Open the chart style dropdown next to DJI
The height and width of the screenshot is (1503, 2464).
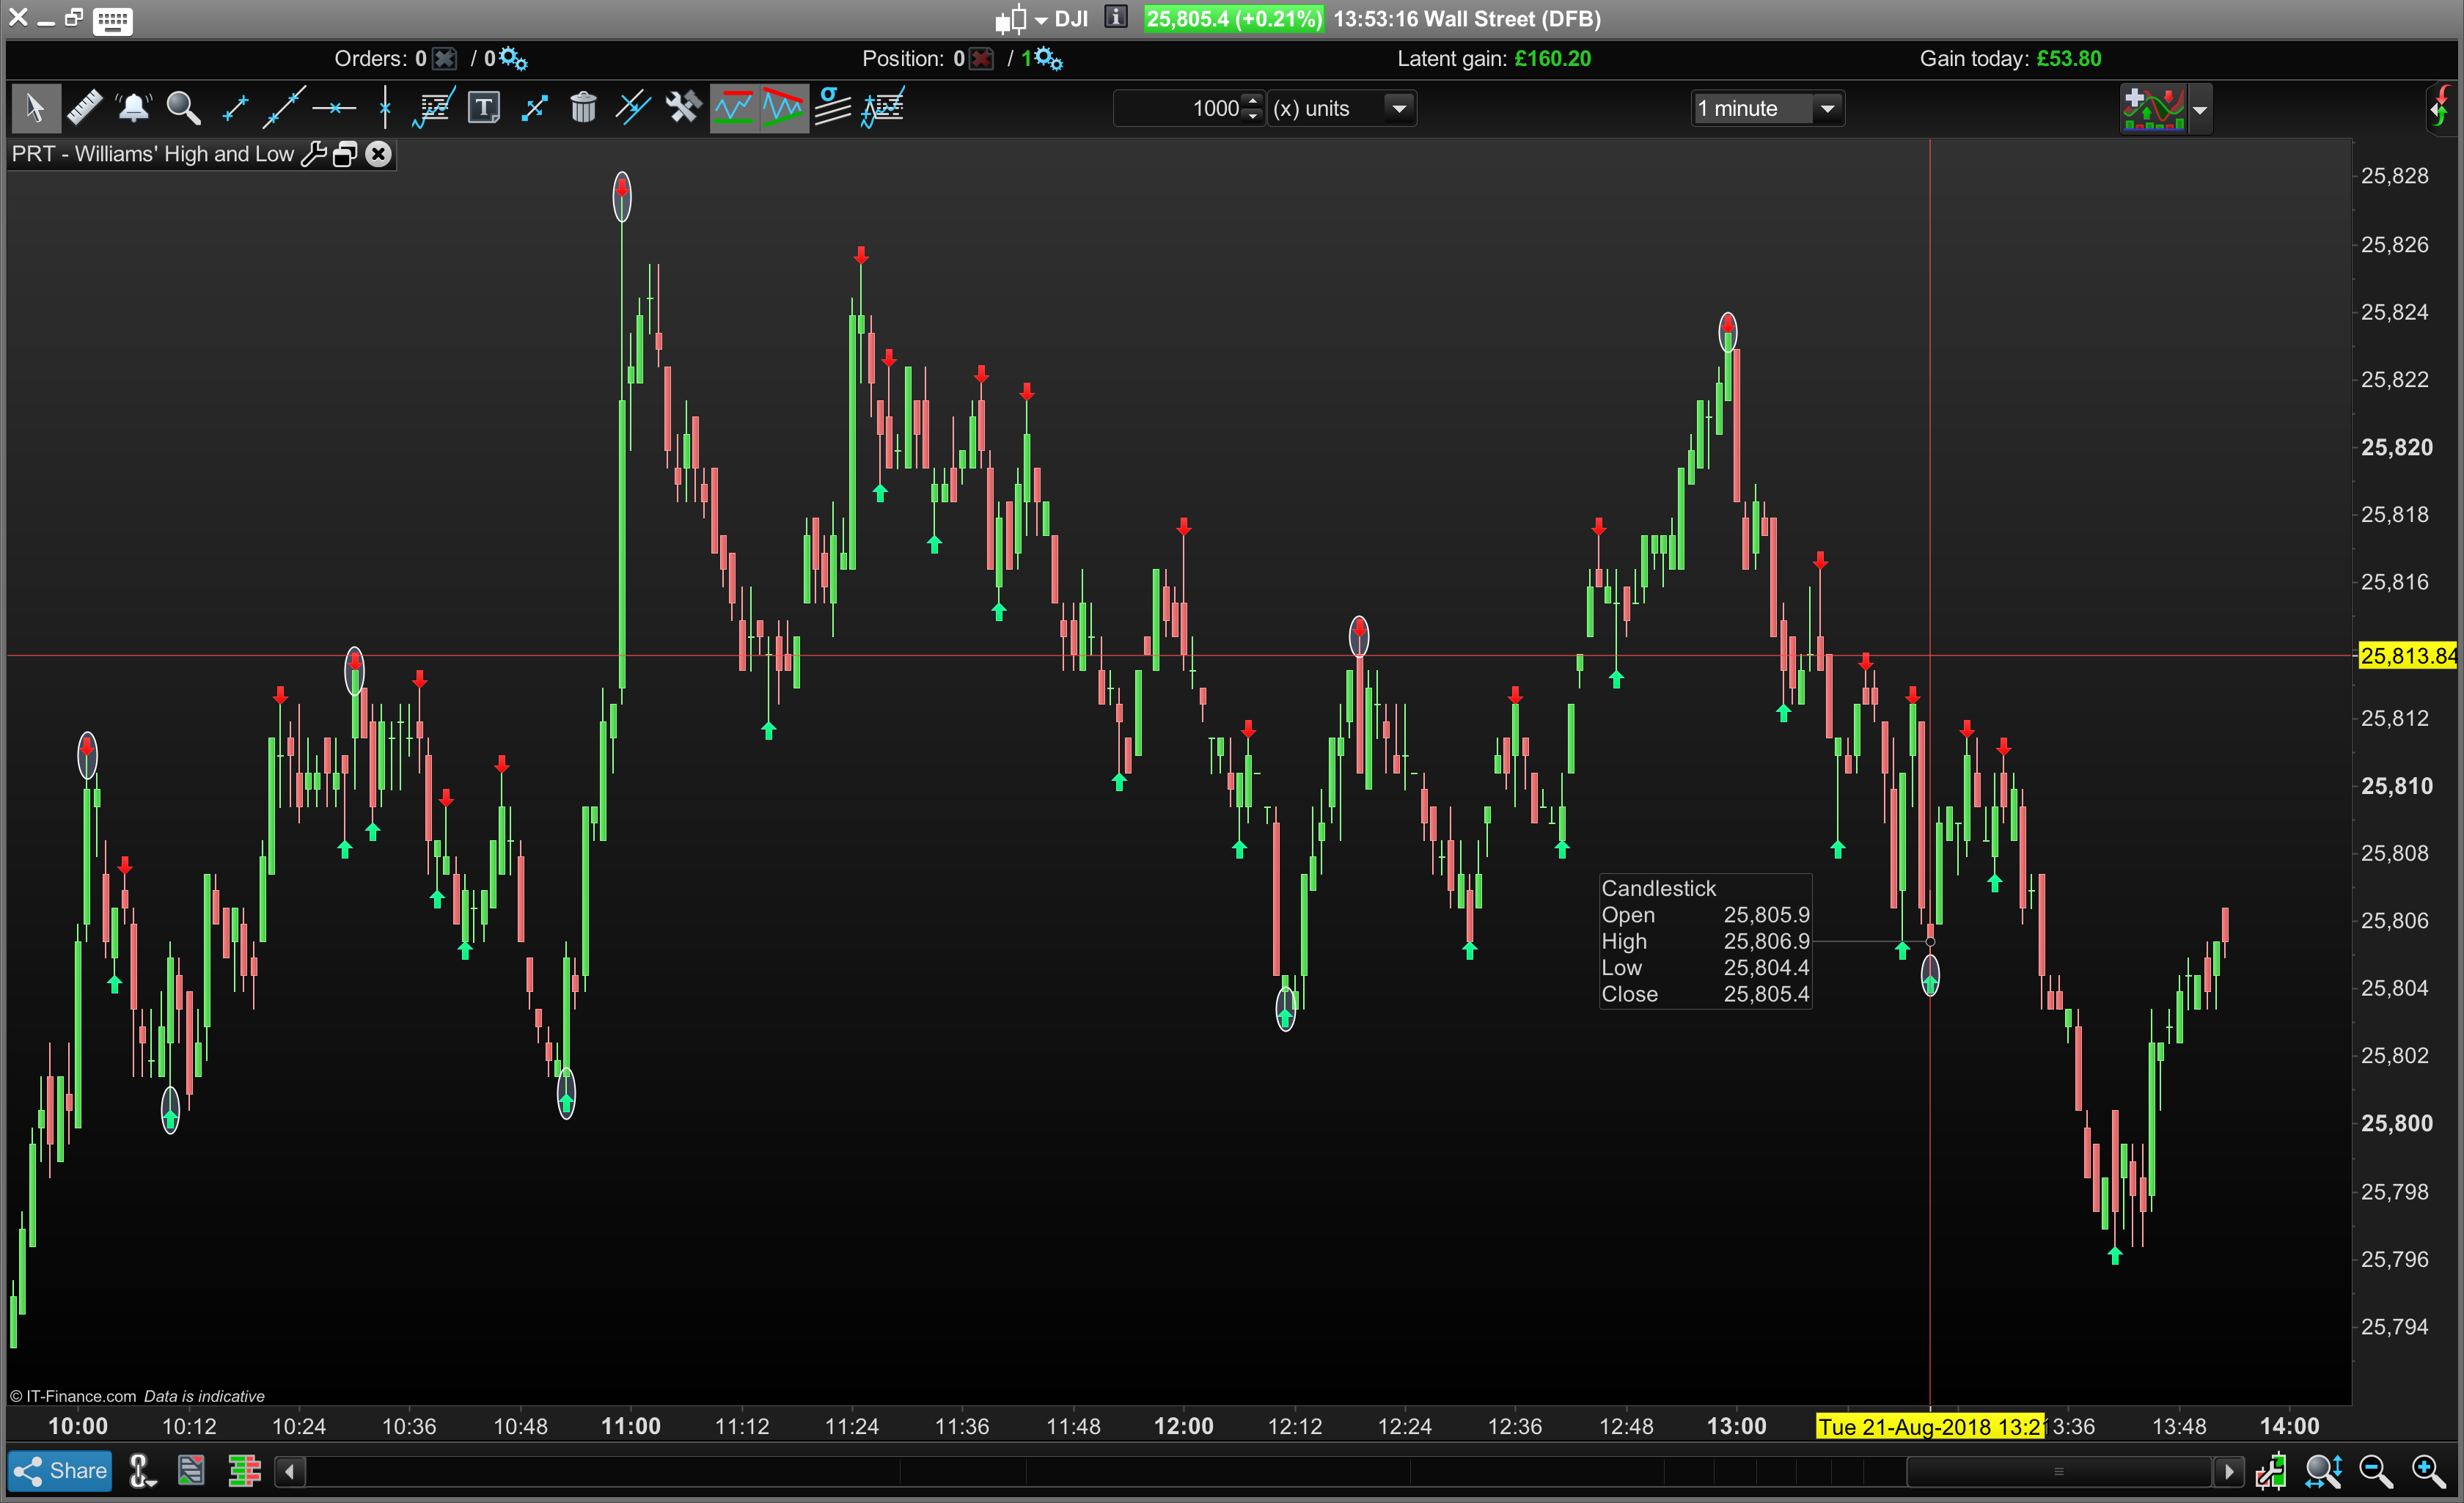point(1040,19)
